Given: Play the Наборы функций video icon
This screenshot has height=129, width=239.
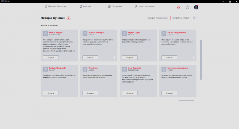Looking at the screenshot, I should coord(68,18).
